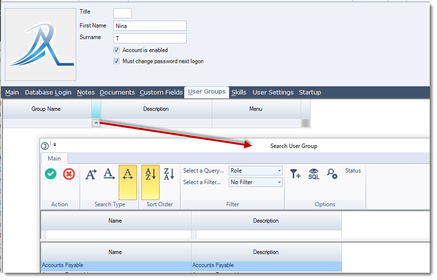Open the Skills tab
The image size is (437, 280).
click(x=239, y=93)
